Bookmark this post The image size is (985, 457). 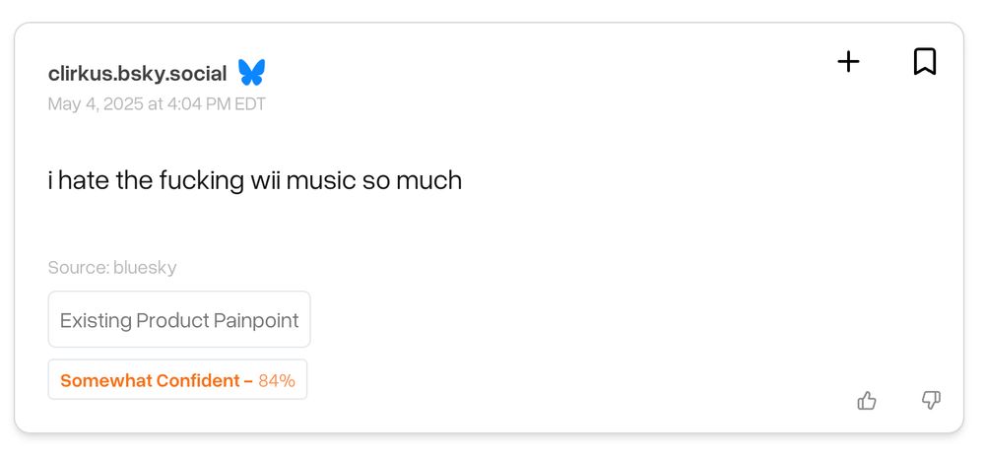[924, 62]
